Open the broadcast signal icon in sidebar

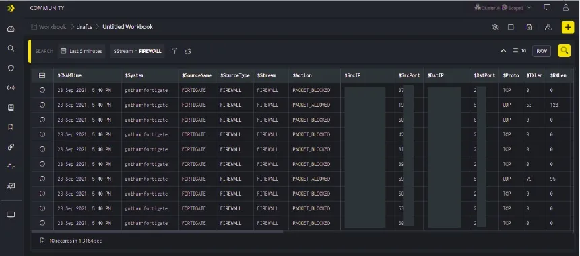11,88
